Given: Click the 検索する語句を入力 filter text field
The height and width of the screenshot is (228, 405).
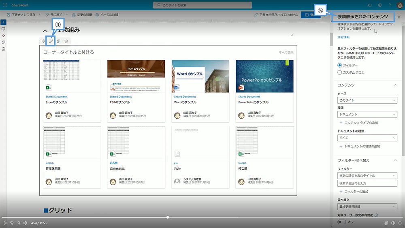Looking at the screenshot, I should click(x=367, y=183).
